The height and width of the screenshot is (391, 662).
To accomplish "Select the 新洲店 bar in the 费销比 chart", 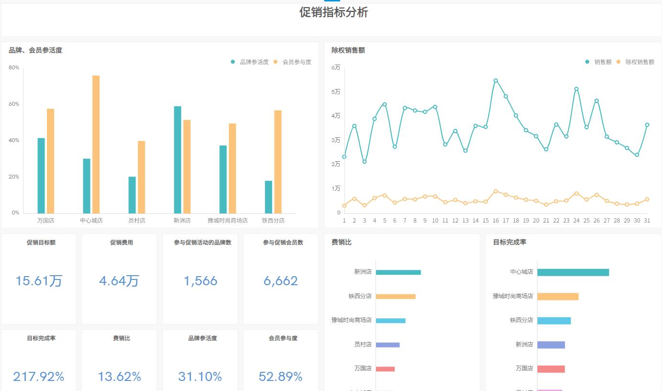I will point(398,272).
